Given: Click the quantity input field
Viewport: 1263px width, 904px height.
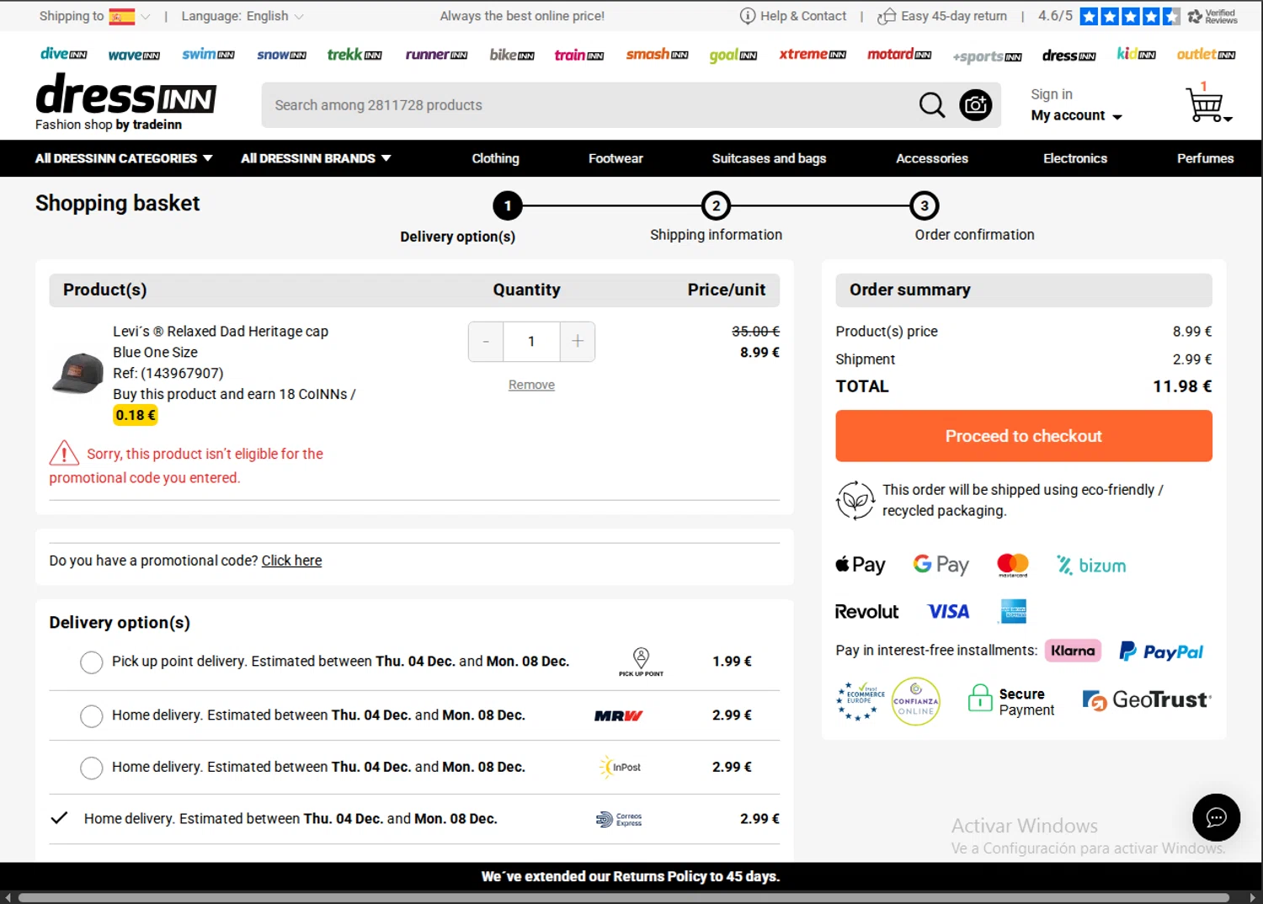Looking at the screenshot, I should (x=531, y=342).
